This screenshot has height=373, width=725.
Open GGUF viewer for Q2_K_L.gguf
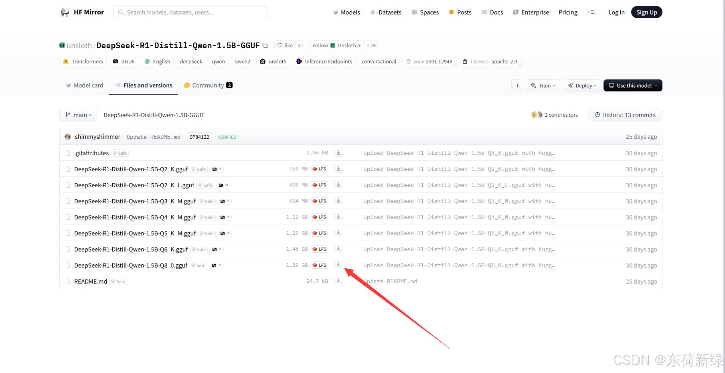pyautogui.click(x=223, y=185)
